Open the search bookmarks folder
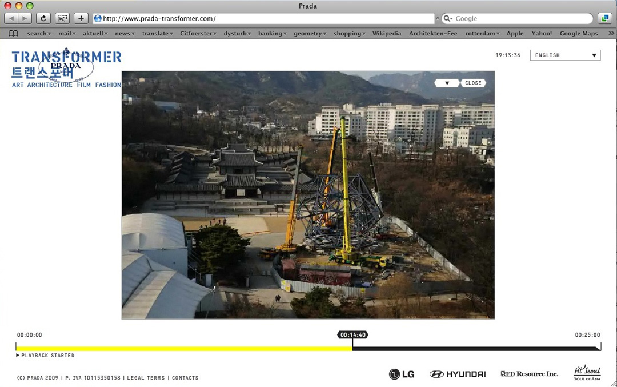The height and width of the screenshot is (387, 617). tap(39, 34)
